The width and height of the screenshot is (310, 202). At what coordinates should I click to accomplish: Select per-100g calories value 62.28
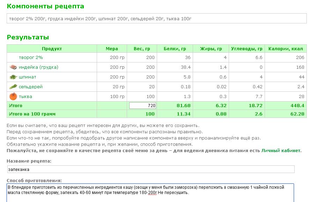point(297,114)
